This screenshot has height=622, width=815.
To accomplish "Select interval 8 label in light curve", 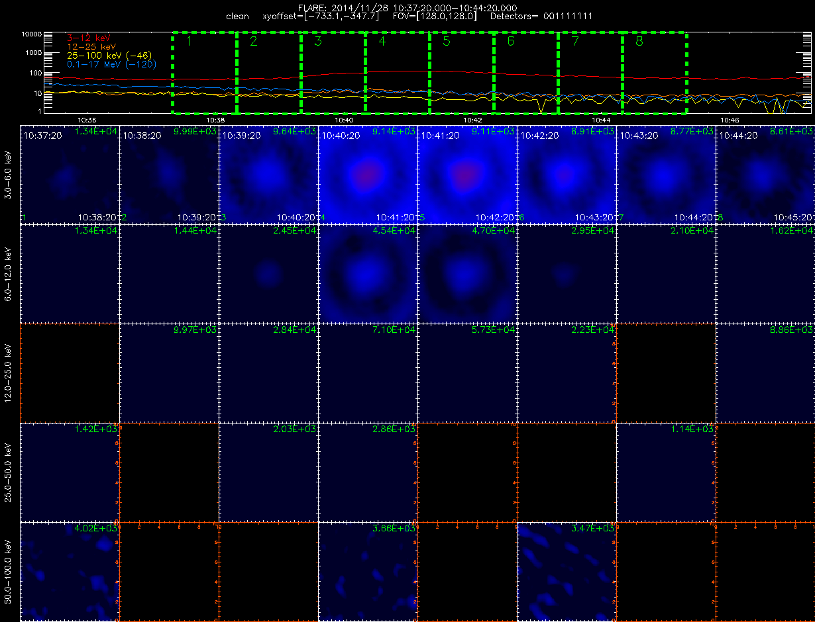I will pos(639,42).
